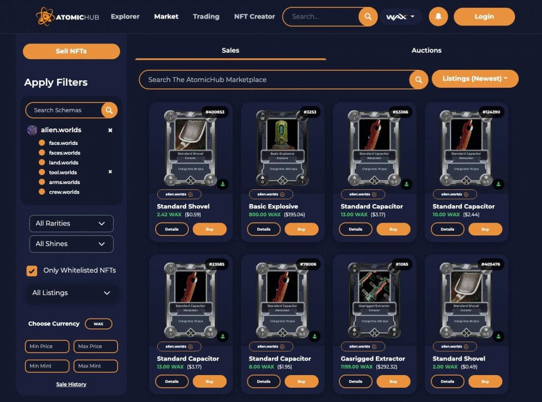The height and width of the screenshot is (402, 542).
Task: Click Details on Gasrigged Extractor
Action: pyautogui.click(x=356, y=381)
